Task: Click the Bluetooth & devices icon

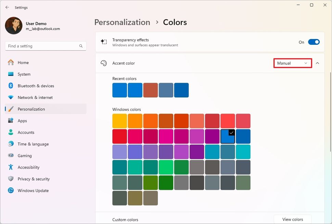Action: coord(11,86)
